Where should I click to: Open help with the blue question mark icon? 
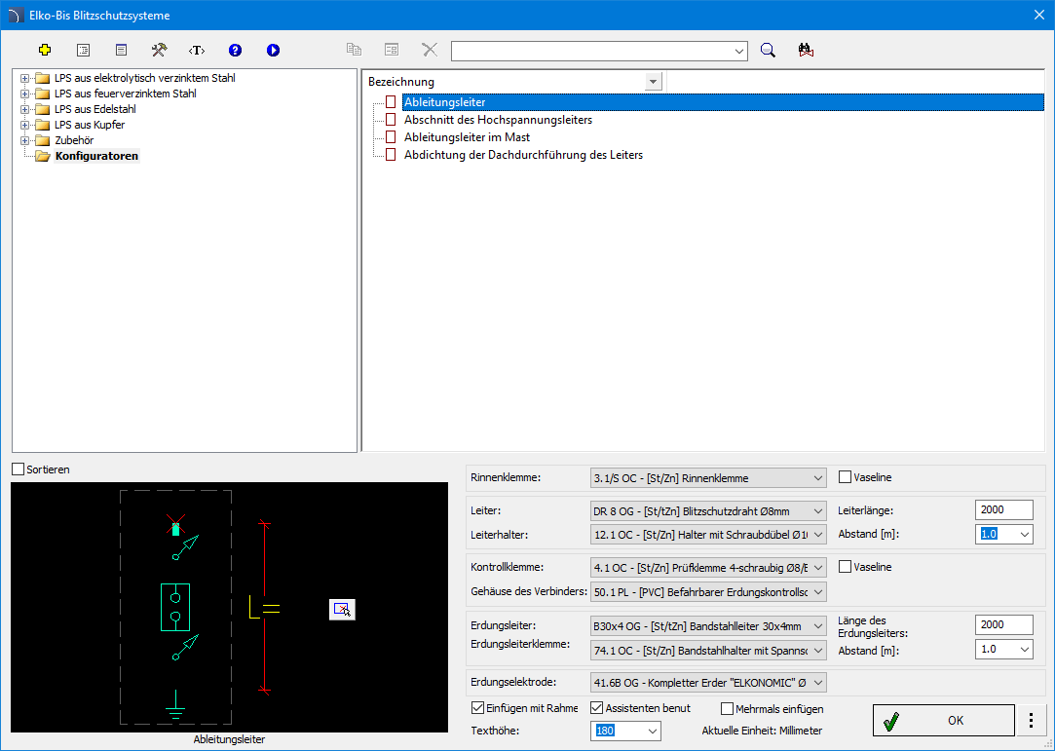(235, 50)
